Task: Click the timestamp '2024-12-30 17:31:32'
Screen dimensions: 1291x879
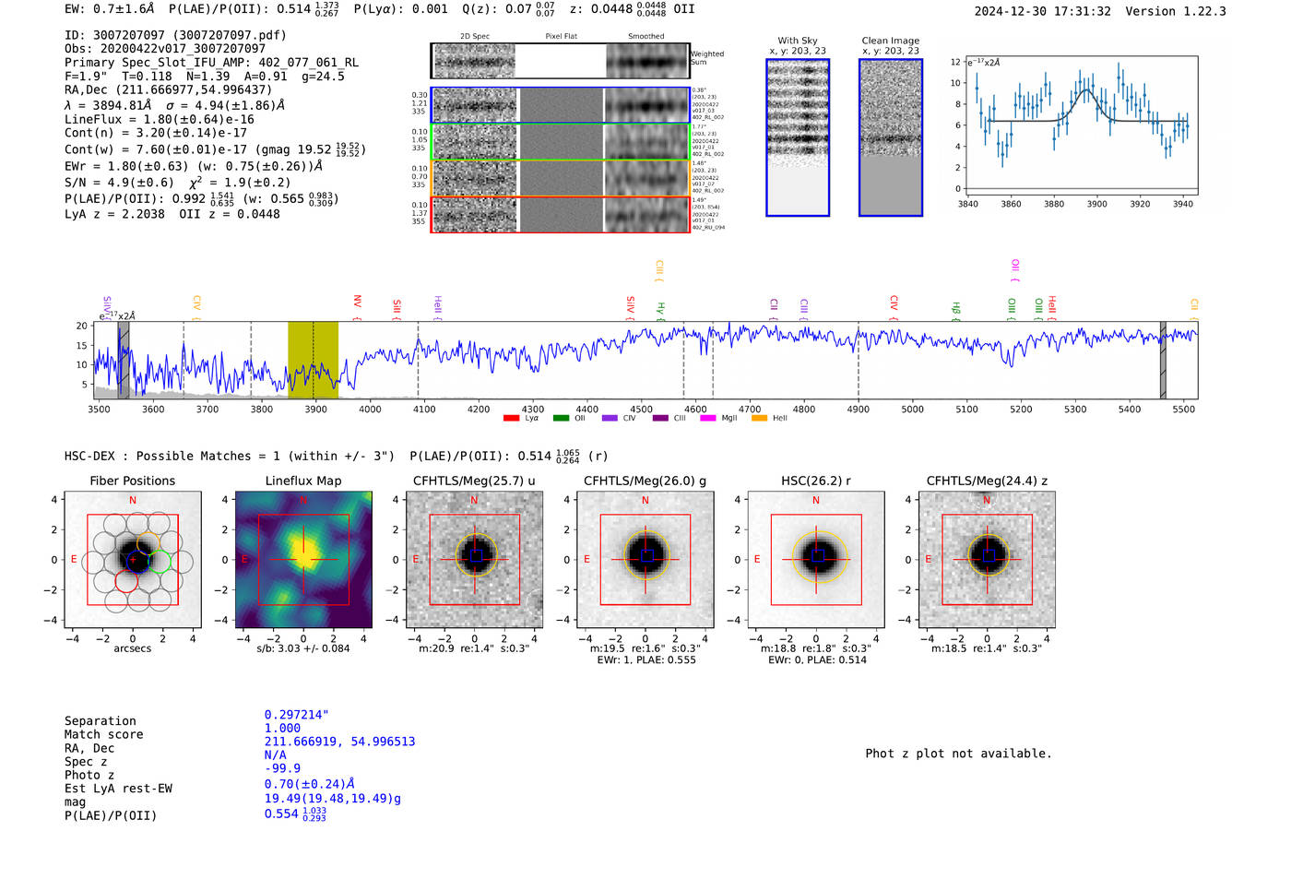Action: (1043, 11)
